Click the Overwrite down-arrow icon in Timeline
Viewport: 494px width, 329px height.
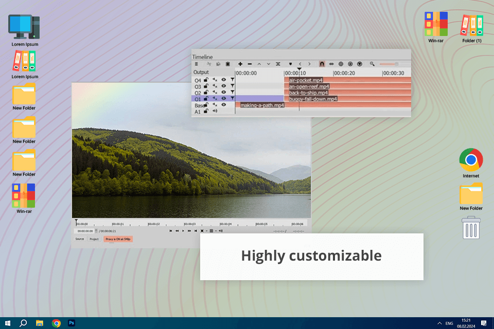tap(269, 64)
